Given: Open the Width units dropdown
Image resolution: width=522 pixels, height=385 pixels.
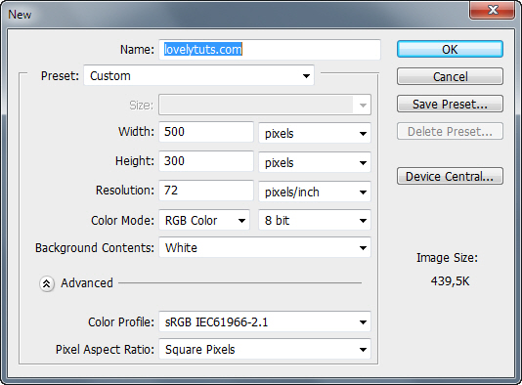Looking at the screenshot, I should (x=315, y=133).
